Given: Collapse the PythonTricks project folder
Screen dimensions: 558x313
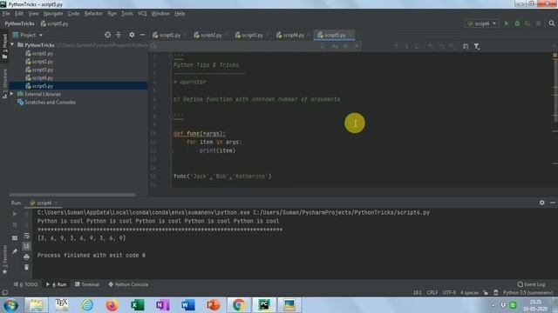Looking at the screenshot, I should [13, 44].
